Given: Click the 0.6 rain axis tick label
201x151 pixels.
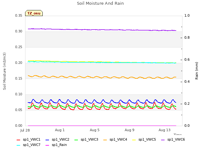Looking at the screenshot, I should 187,60.
